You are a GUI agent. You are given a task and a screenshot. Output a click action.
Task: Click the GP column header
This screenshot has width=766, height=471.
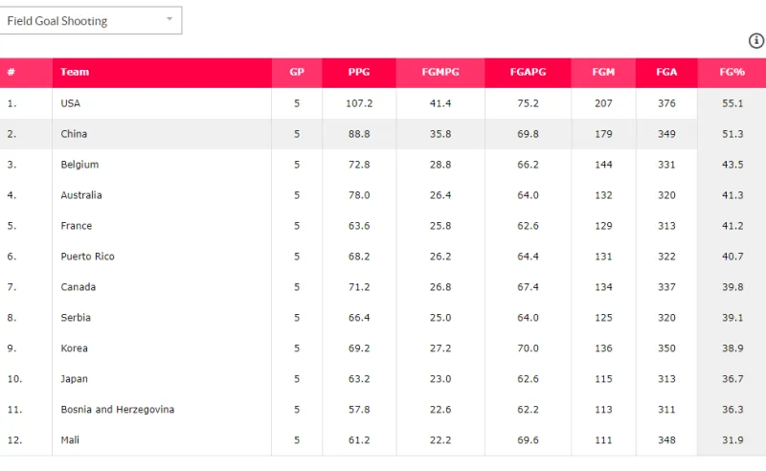pos(297,73)
